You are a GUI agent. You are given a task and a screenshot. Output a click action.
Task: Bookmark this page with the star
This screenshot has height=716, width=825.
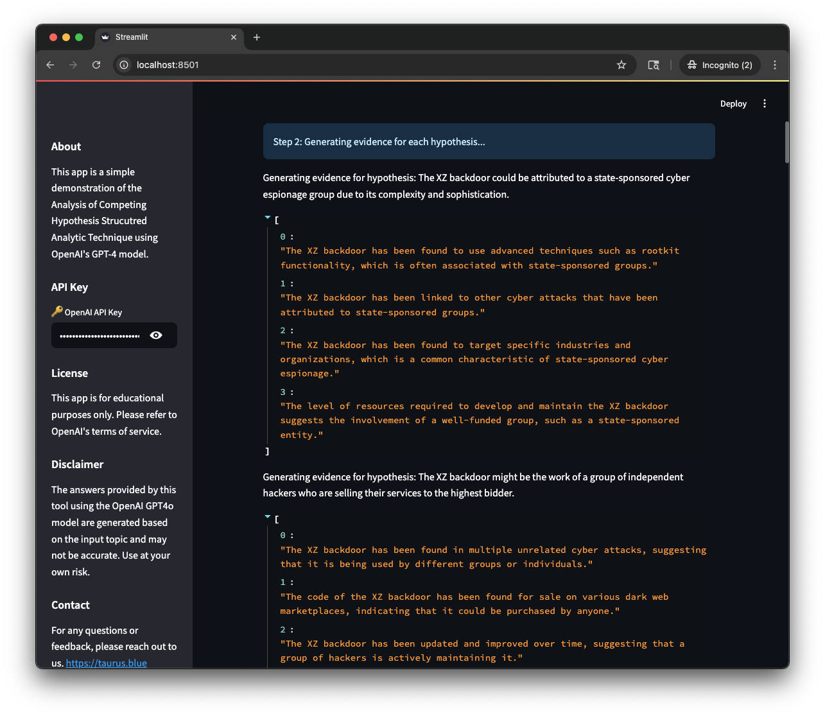tap(621, 65)
